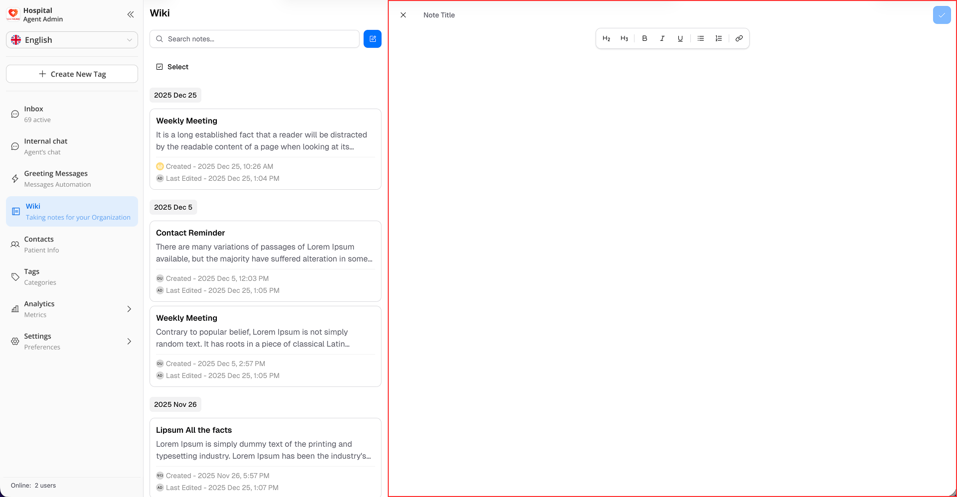Collapse the left sidebar panel

[x=131, y=14]
